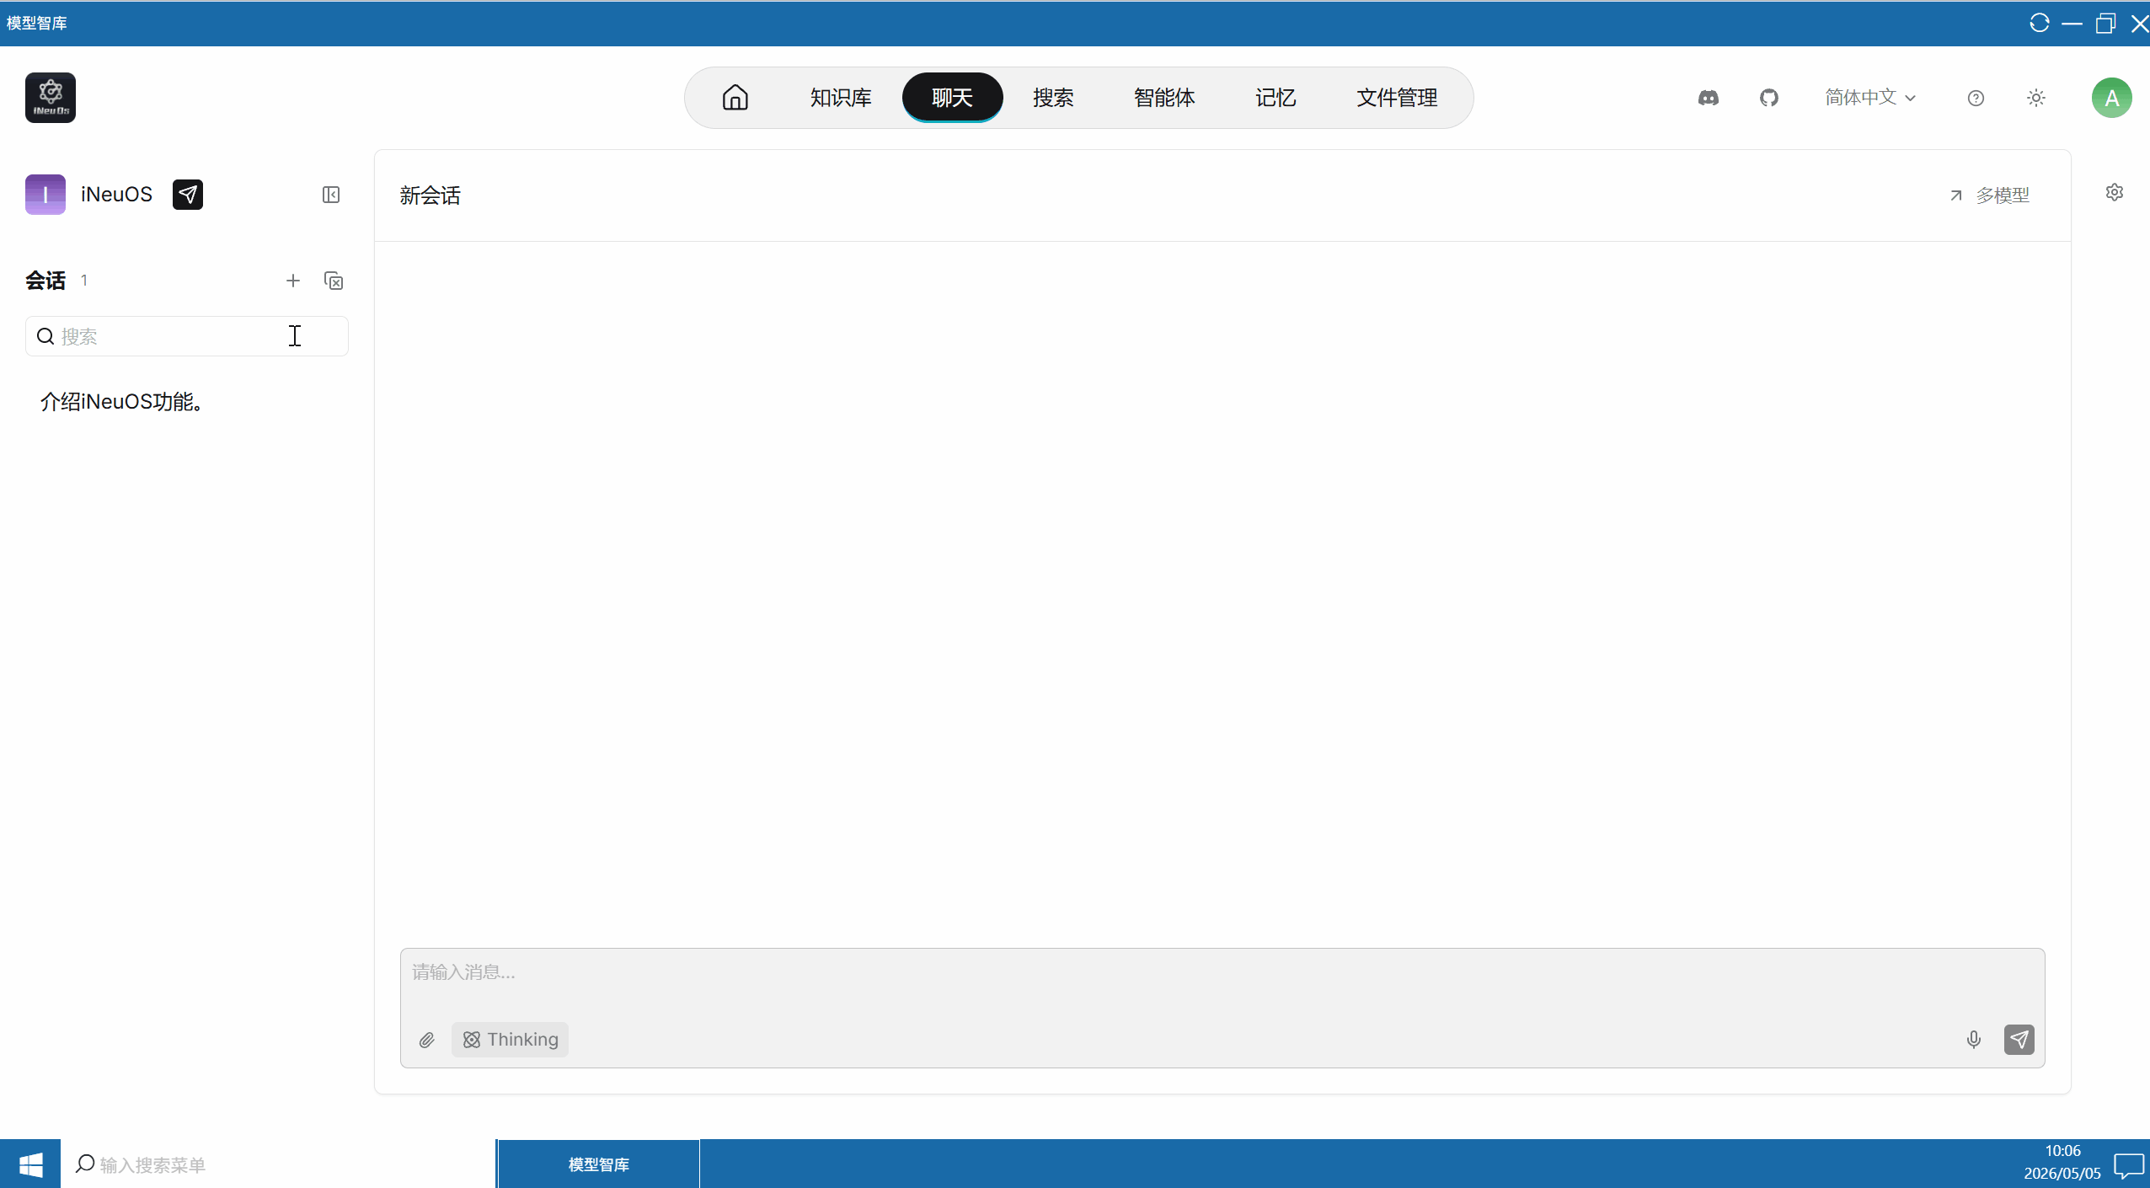This screenshot has height=1188, width=2150.
Task: Switch to the 搜索 tab
Action: tap(1053, 98)
